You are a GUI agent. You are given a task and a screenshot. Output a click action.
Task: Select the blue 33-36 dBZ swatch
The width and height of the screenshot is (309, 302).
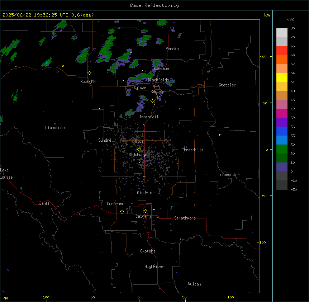pos(282,131)
